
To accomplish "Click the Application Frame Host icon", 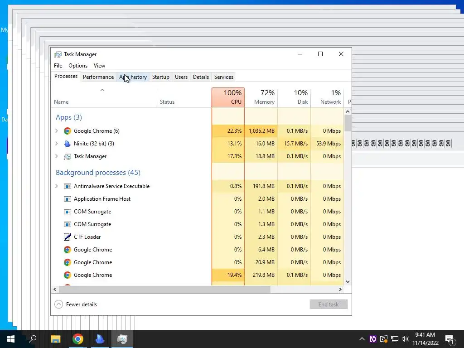I will coord(68,199).
